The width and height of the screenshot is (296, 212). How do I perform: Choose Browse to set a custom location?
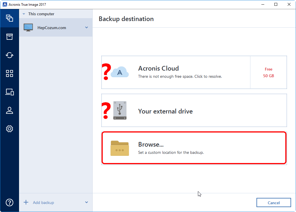point(194,148)
